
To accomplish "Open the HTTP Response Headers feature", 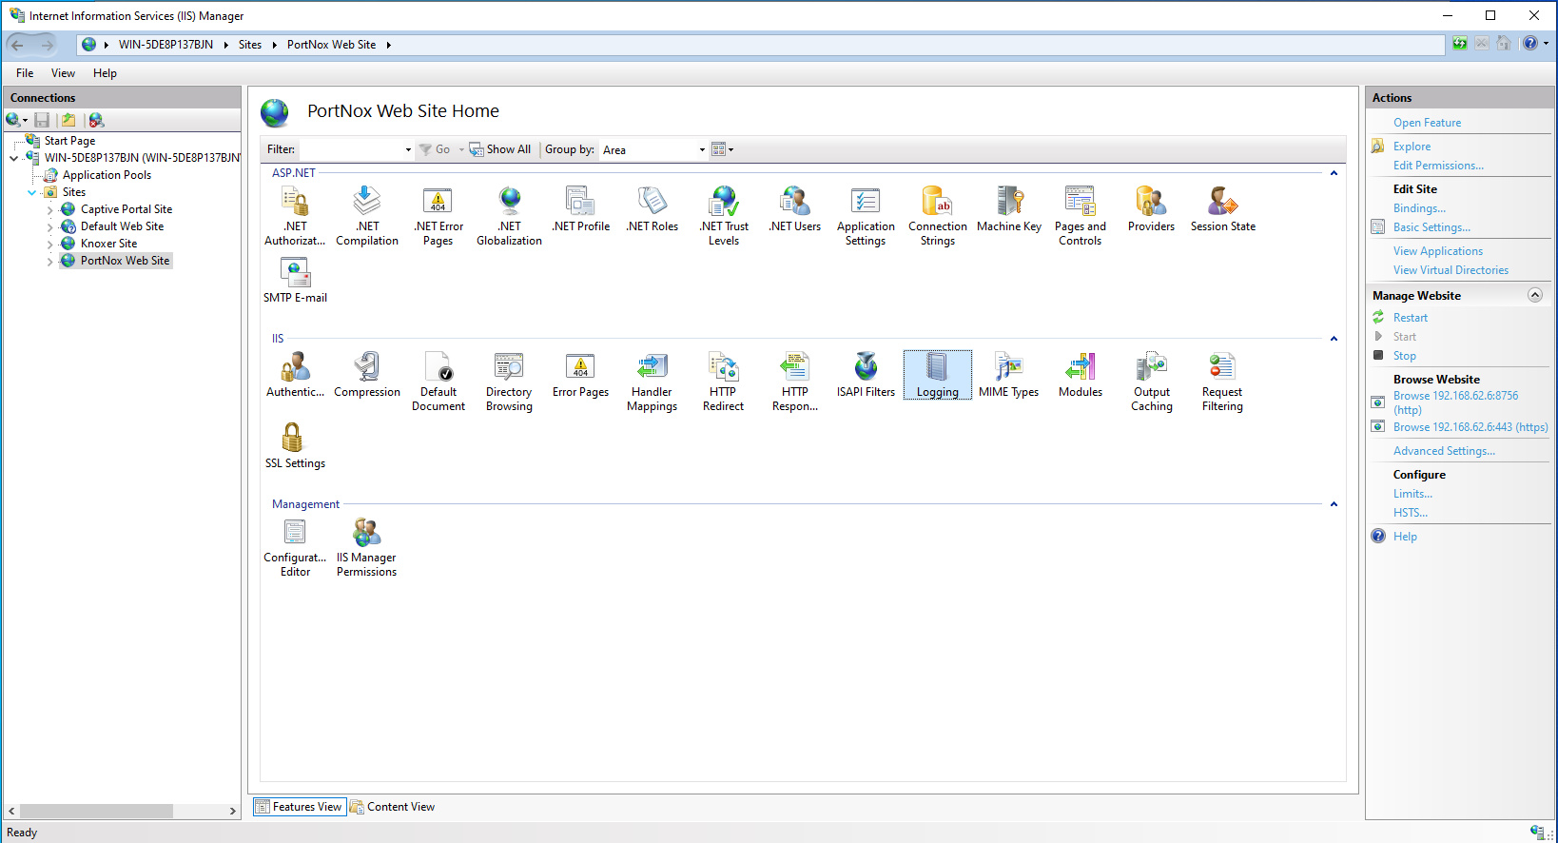I will (x=795, y=382).
